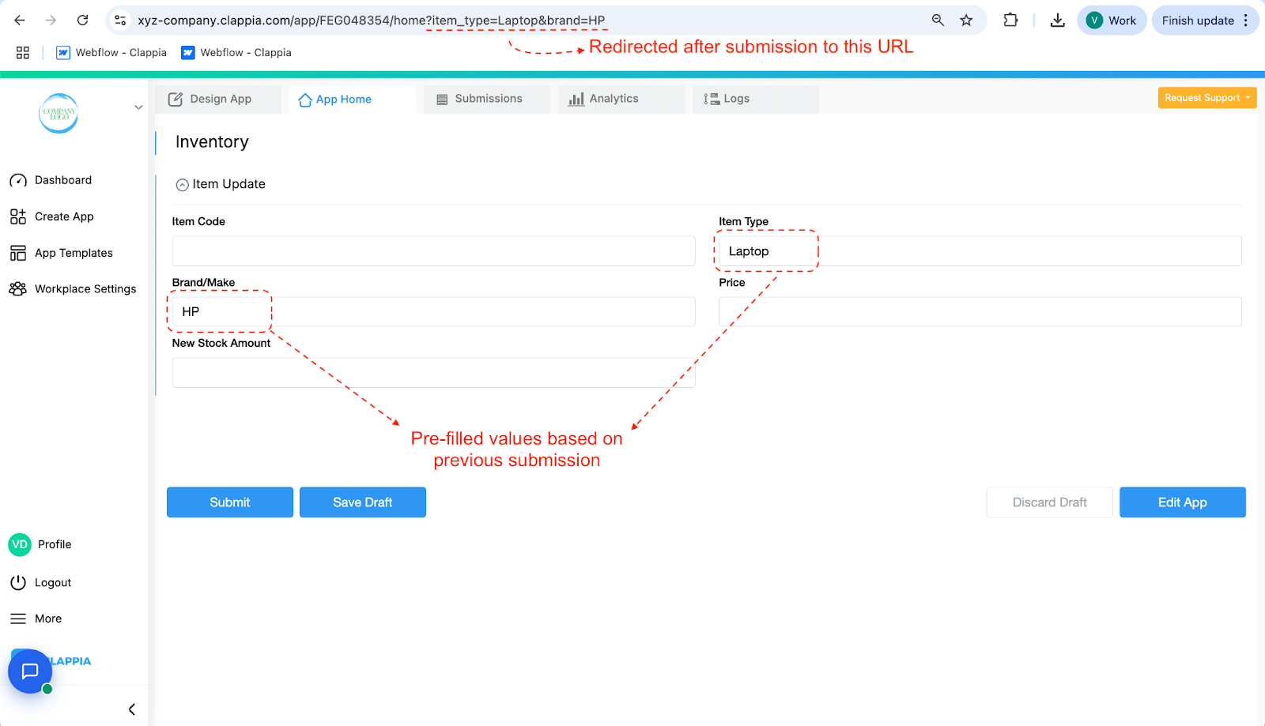Collapse the sidebar with the left chevron
The width and height of the screenshot is (1265, 726).
(132, 709)
